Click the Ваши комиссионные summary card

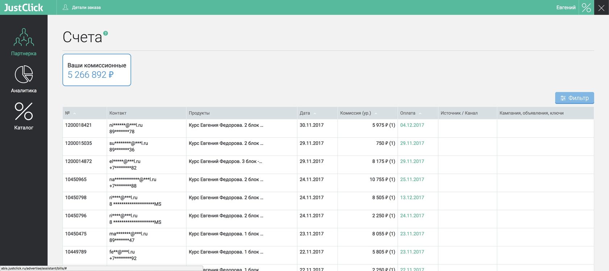tap(97, 70)
